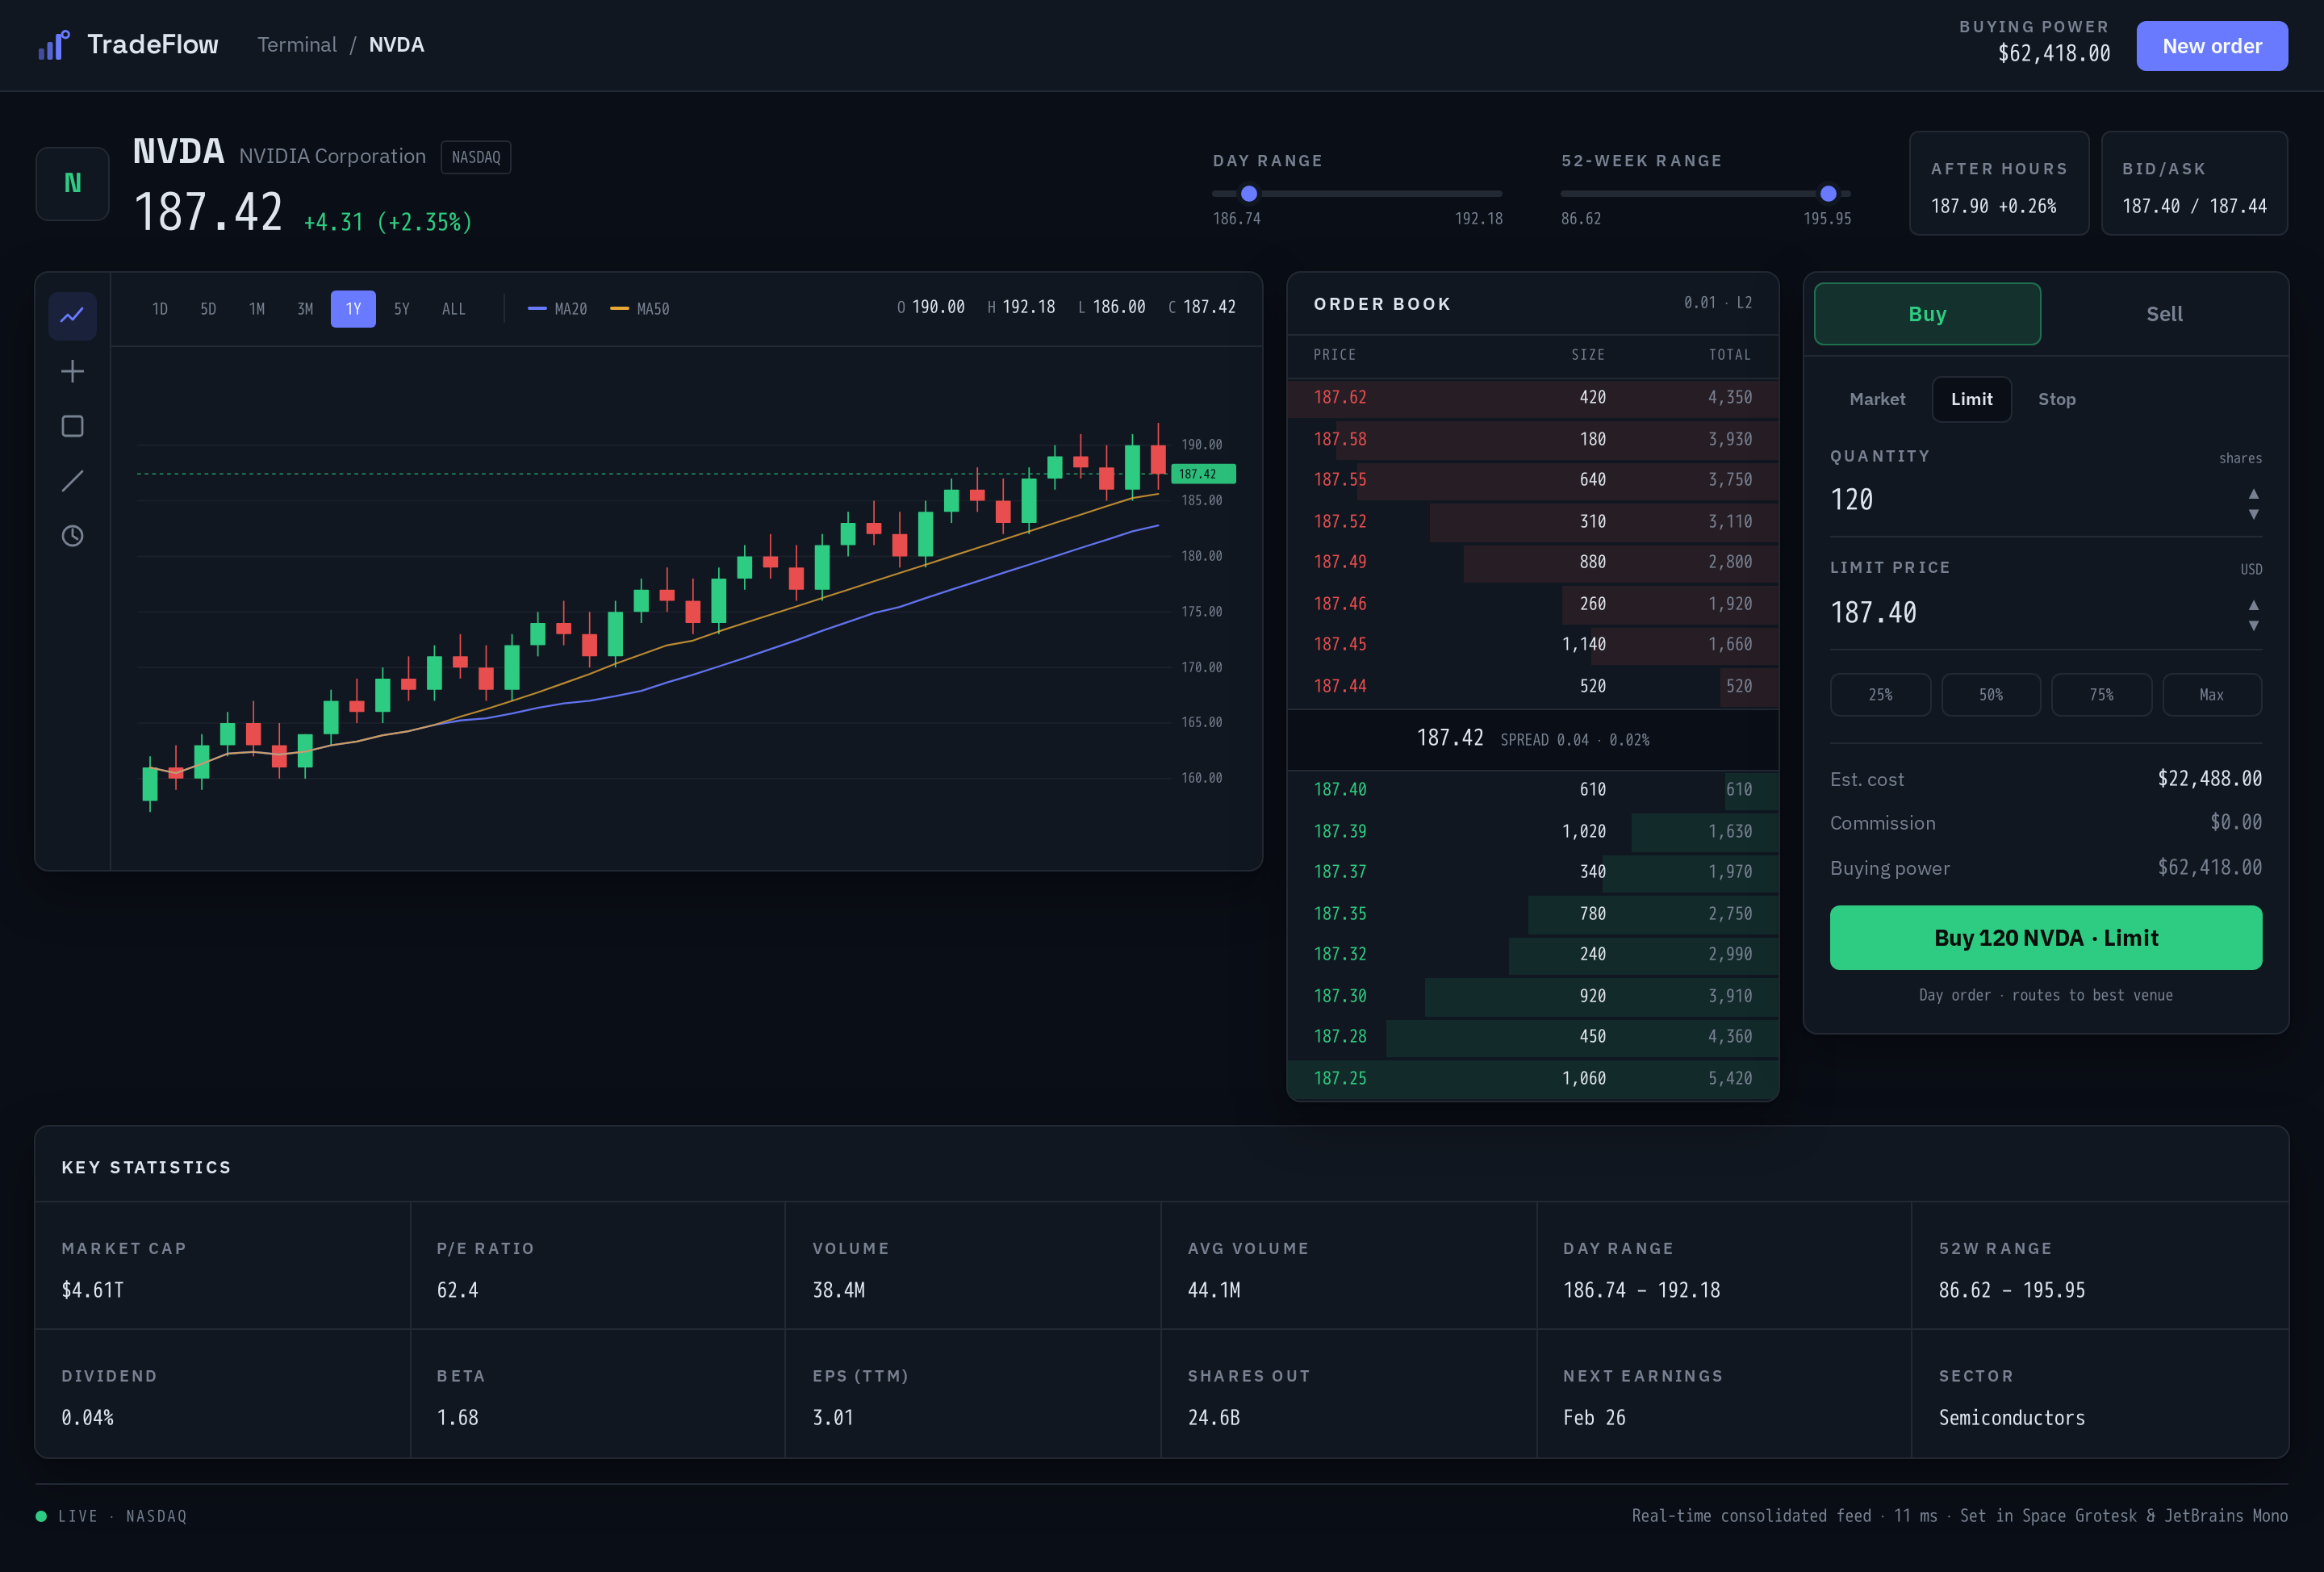
Task: Switch chart to 3M timeframe
Action: pos(305,309)
